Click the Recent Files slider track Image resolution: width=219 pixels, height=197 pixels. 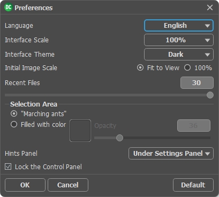click(106, 95)
